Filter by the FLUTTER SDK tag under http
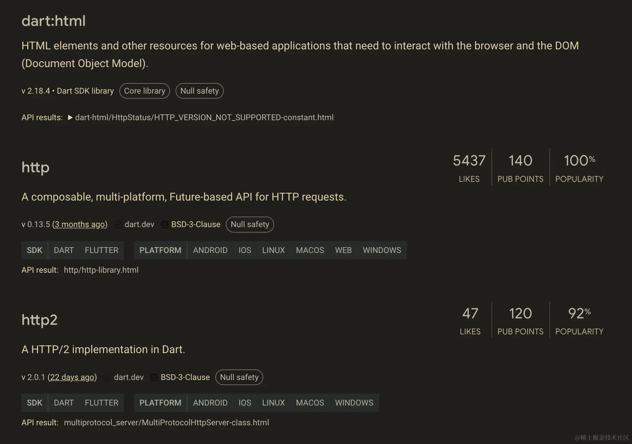Screen dimensions: 632x444 (102, 250)
